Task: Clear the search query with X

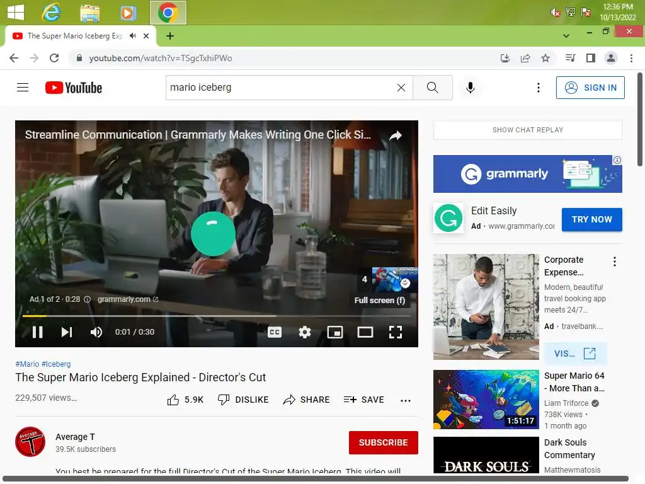Action: pos(401,87)
